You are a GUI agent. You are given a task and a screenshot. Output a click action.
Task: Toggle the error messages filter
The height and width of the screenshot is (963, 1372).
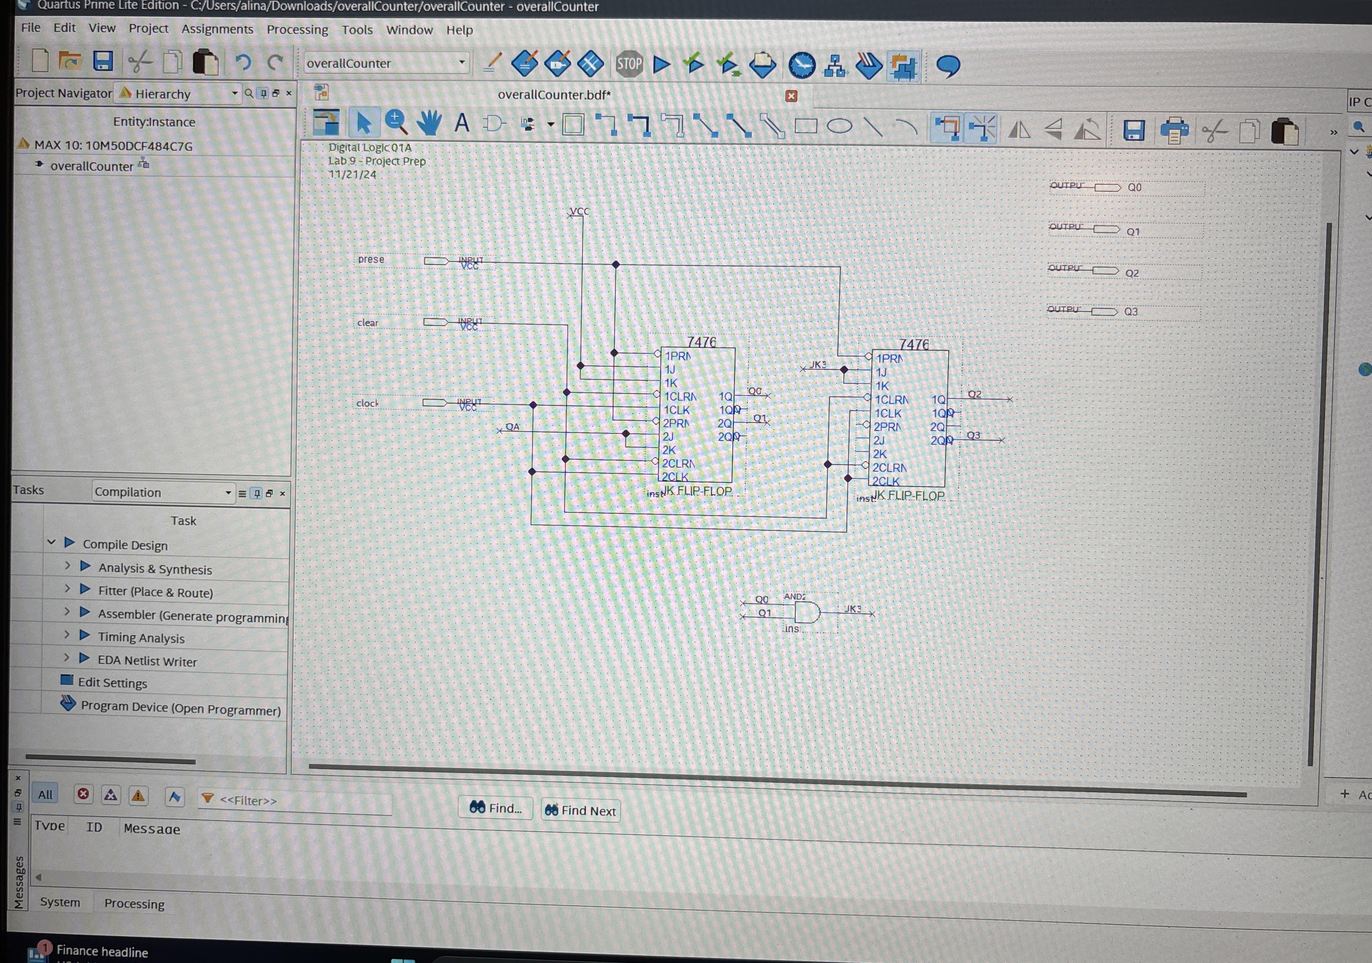click(x=83, y=794)
